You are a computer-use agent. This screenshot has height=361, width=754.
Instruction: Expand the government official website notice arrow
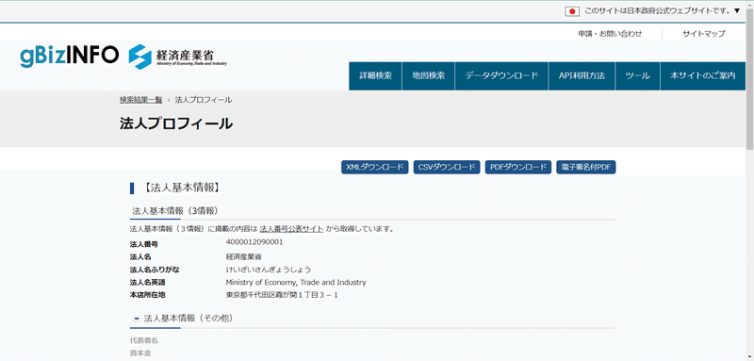tap(737, 10)
